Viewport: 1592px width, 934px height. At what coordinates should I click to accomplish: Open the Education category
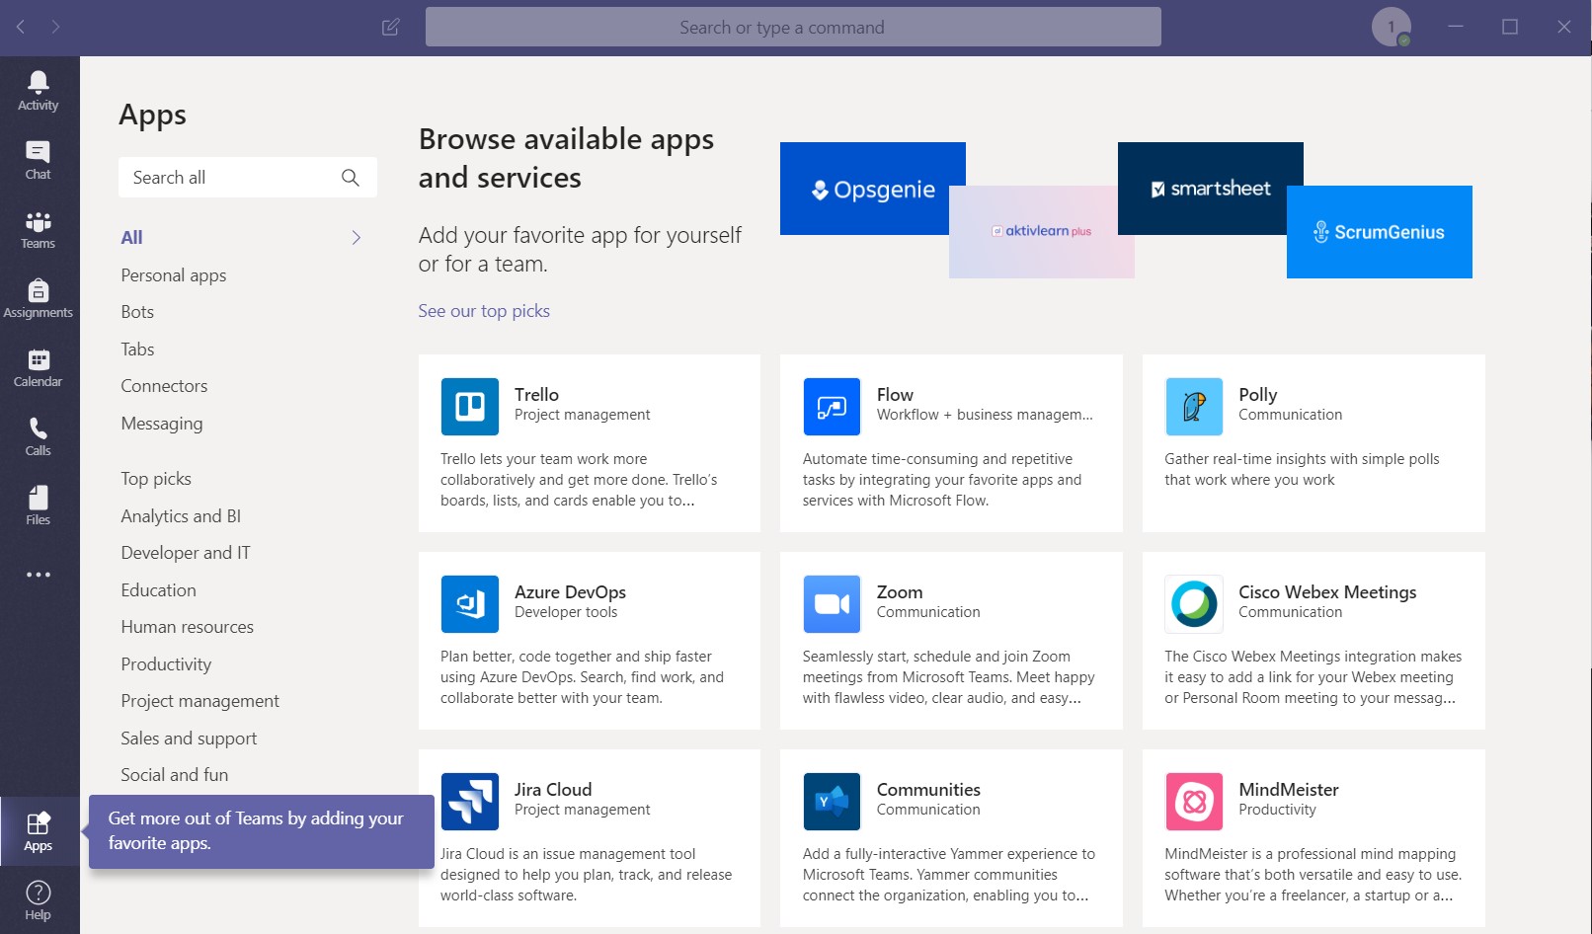158,590
